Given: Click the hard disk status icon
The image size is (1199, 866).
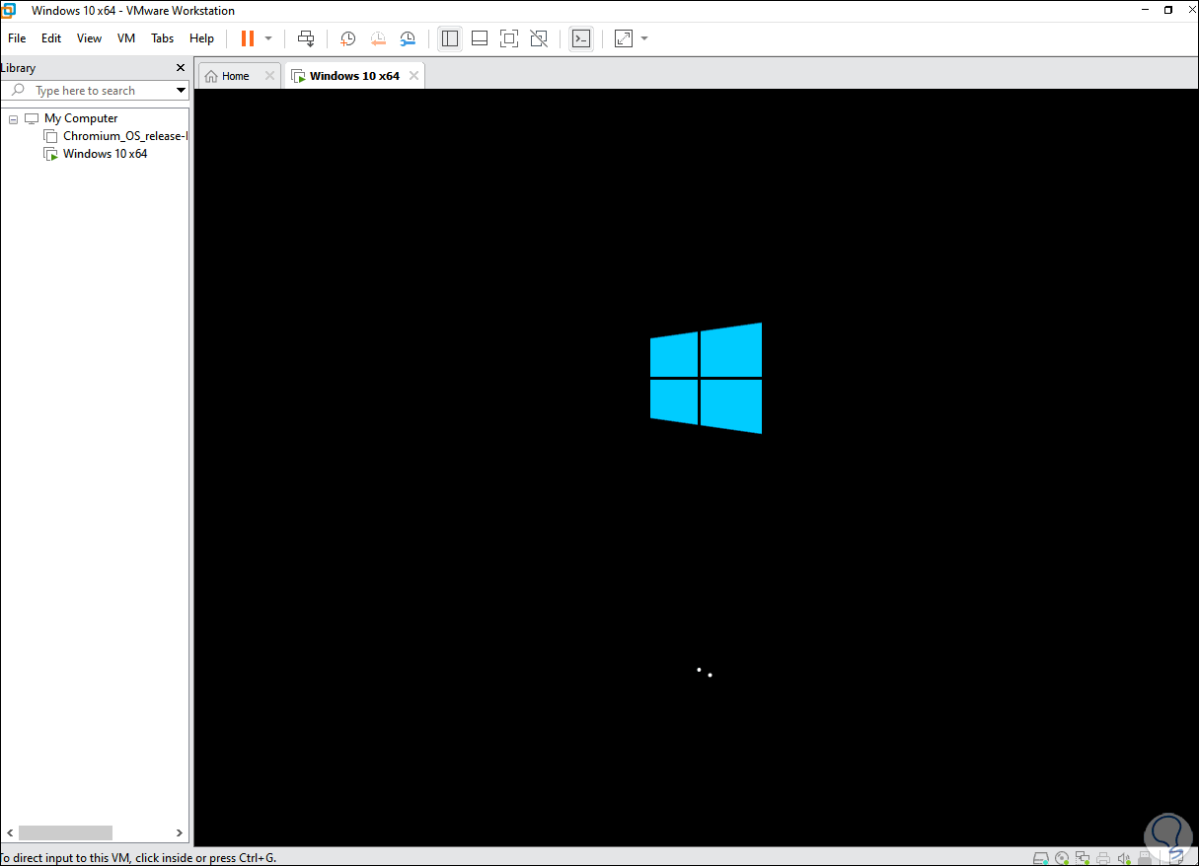Looking at the screenshot, I should click(1040, 858).
